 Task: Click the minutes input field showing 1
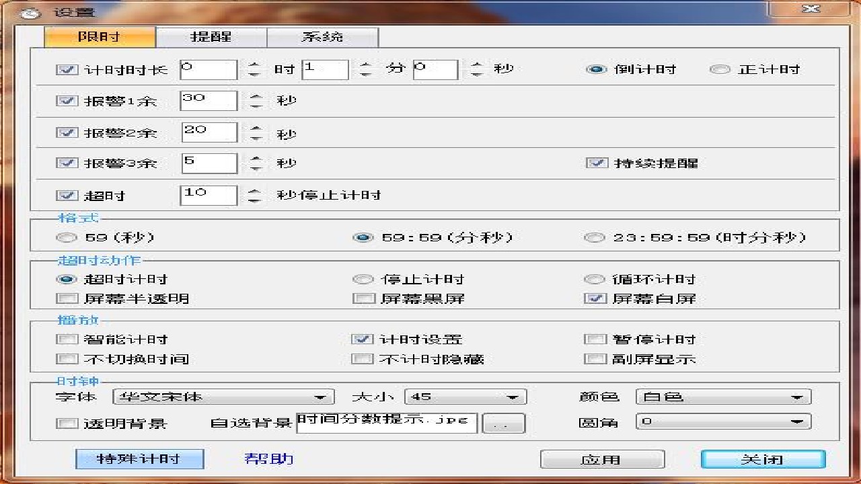[325, 69]
